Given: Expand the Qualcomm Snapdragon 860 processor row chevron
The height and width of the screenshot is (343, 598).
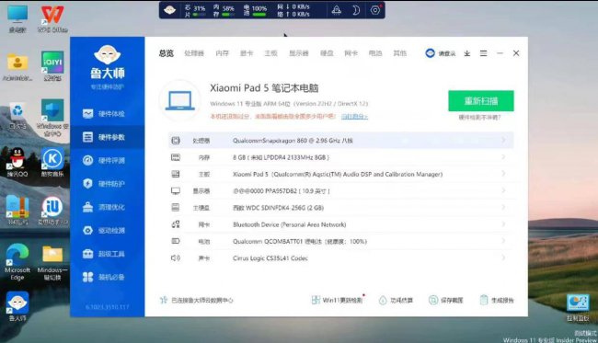Looking at the screenshot, I should click(503, 141).
